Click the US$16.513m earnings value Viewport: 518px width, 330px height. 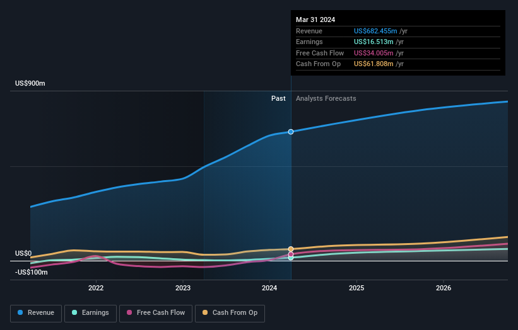click(374, 42)
